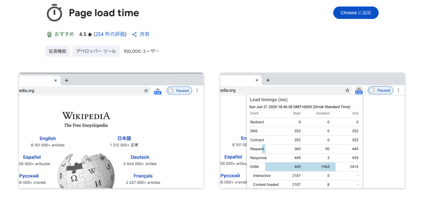Open three-dot Chrome menu in right screenshot
This screenshot has height=204, width=425.
click(398, 91)
